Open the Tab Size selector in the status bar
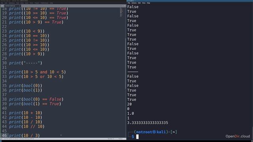The image size is (253, 142). coord(111,138)
